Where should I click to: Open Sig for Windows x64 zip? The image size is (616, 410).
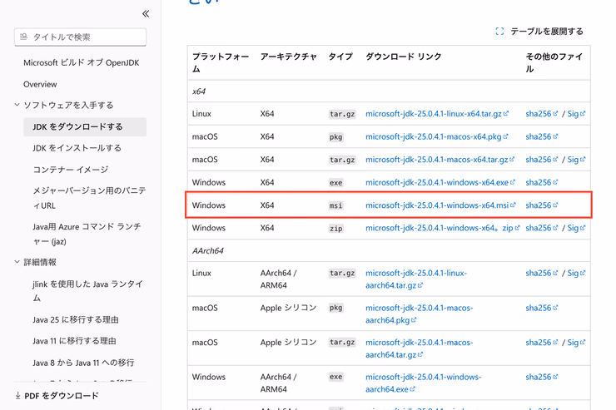pyautogui.click(x=576, y=228)
